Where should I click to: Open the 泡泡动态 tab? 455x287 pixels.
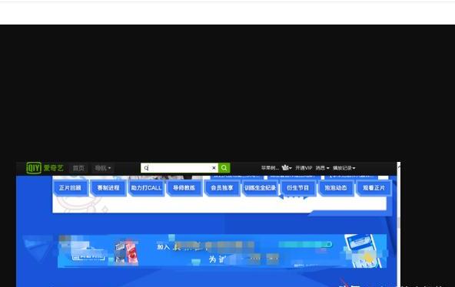[x=336, y=188]
